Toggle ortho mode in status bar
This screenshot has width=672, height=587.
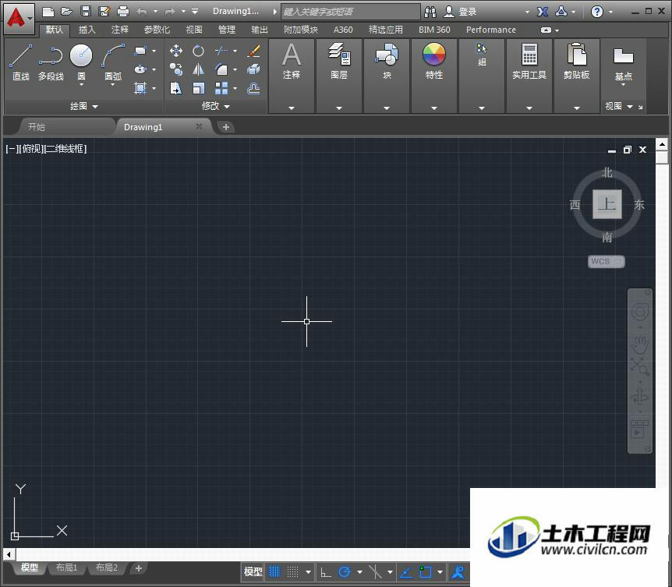pos(326,571)
